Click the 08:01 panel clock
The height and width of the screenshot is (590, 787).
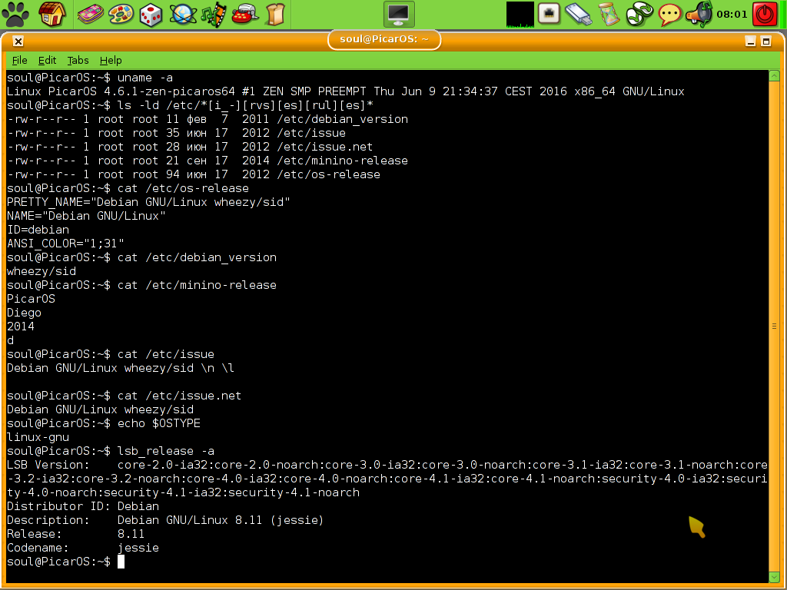coord(732,15)
